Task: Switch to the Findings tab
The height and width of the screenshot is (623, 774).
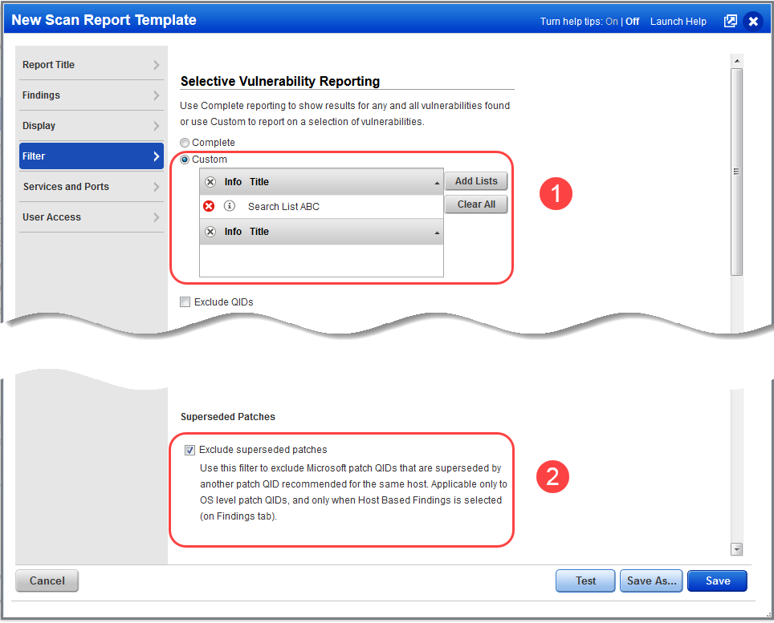Action: 91,95
